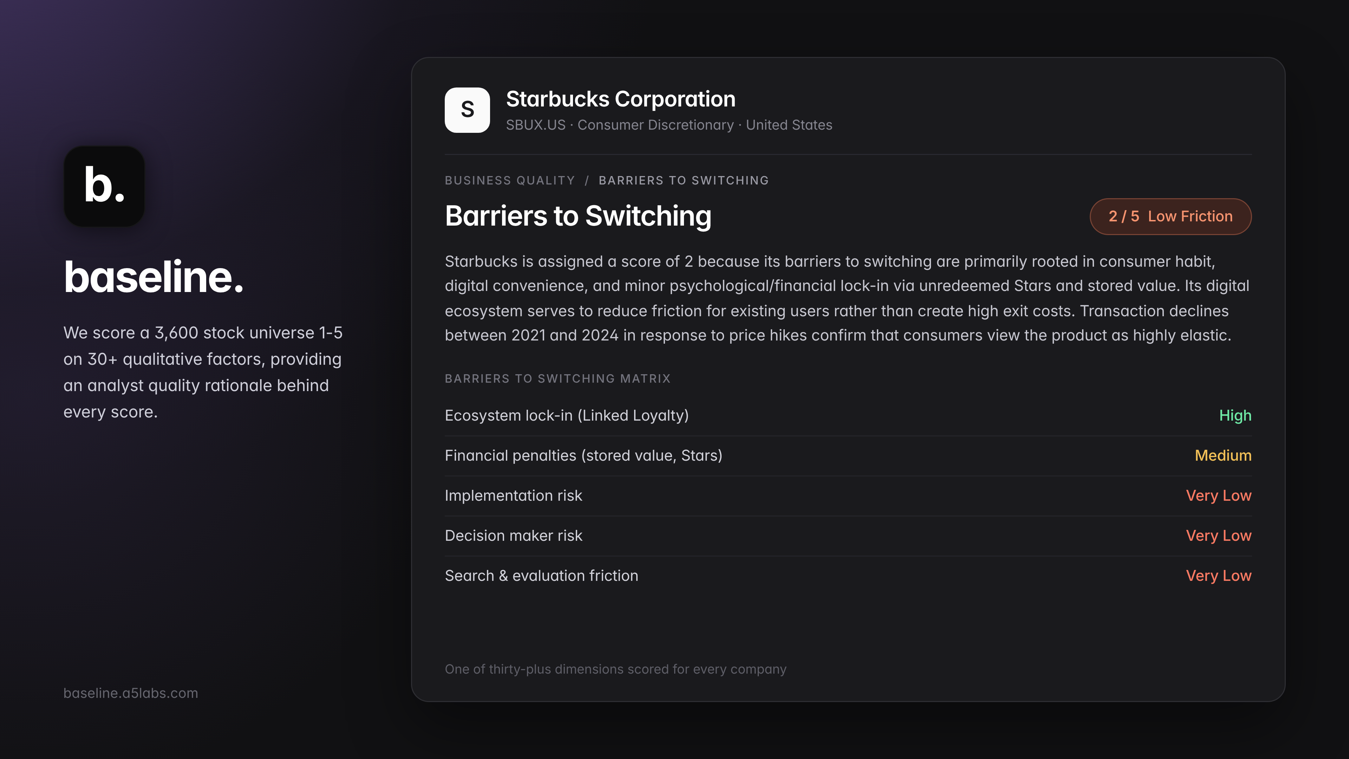The image size is (1349, 759).
Task: Click 'Very Low' rating for Implementation risk
Action: point(1219,495)
